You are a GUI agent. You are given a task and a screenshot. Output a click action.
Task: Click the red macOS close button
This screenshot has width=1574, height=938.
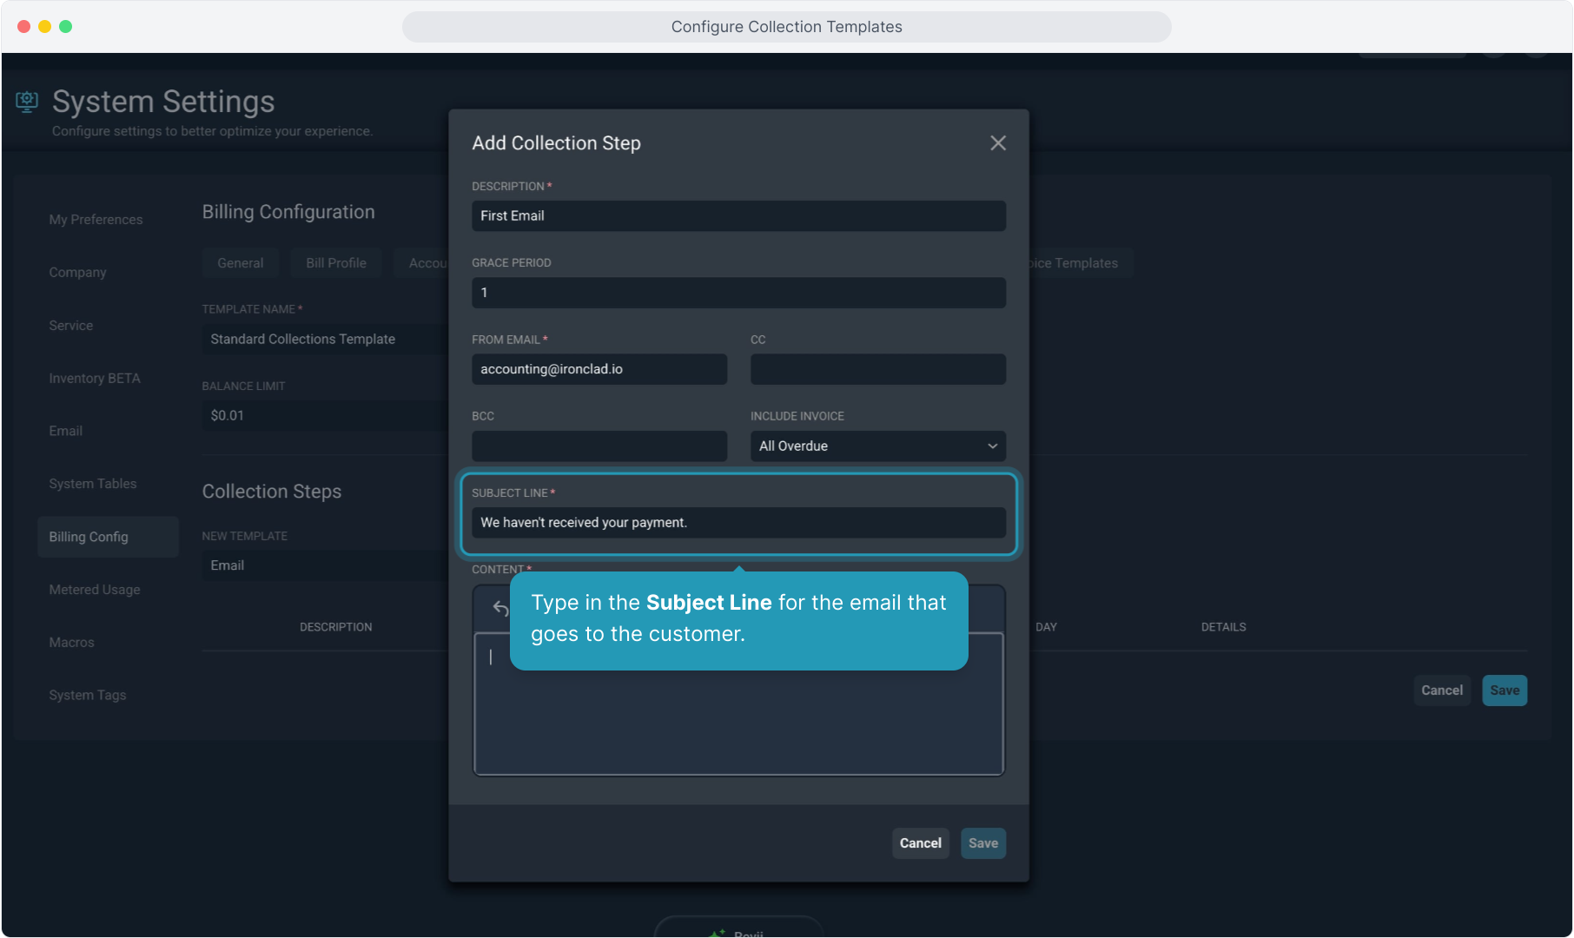24,27
